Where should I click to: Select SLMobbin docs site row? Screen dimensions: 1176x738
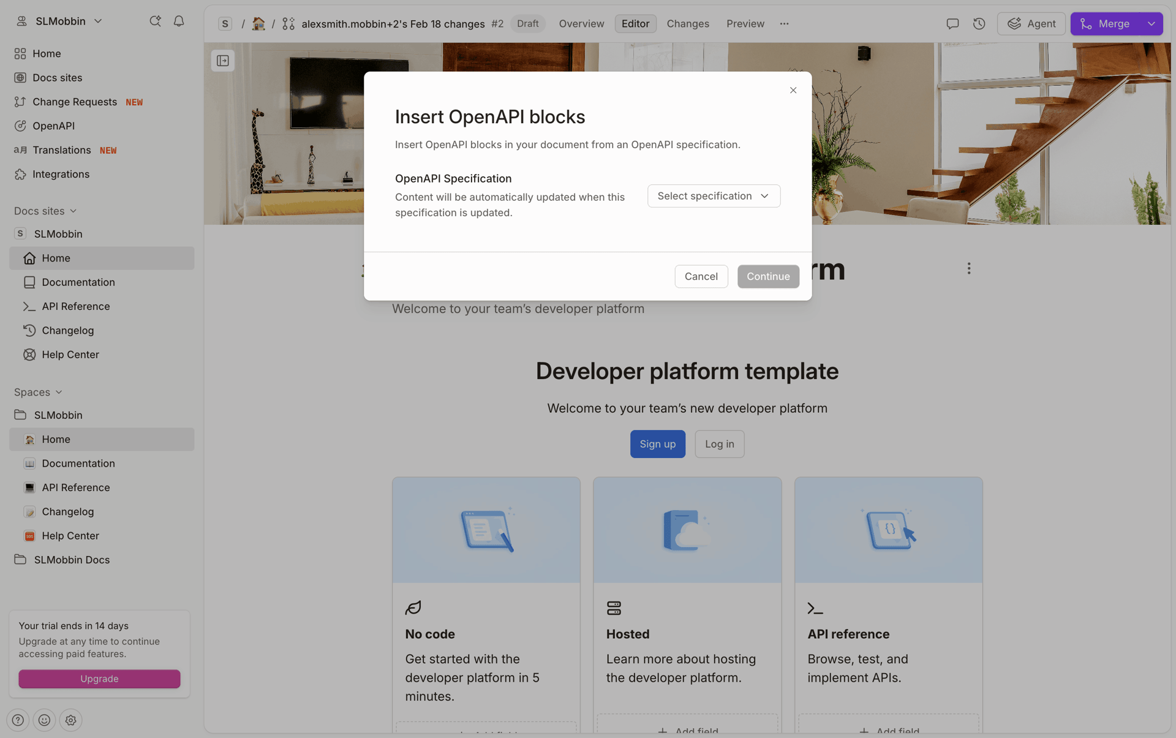102,234
